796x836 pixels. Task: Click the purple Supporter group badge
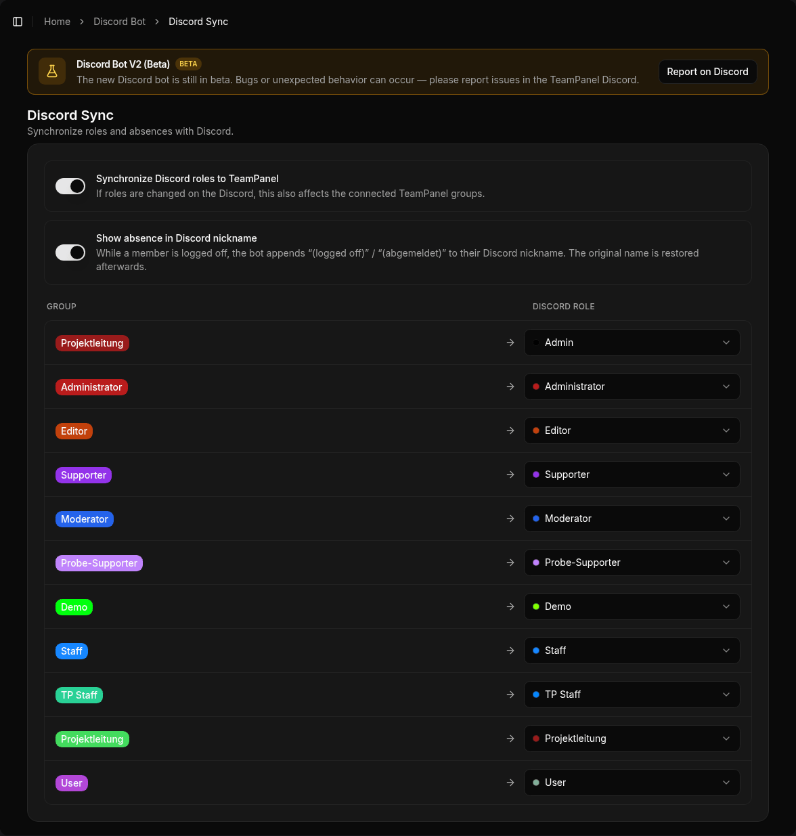coord(83,475)
